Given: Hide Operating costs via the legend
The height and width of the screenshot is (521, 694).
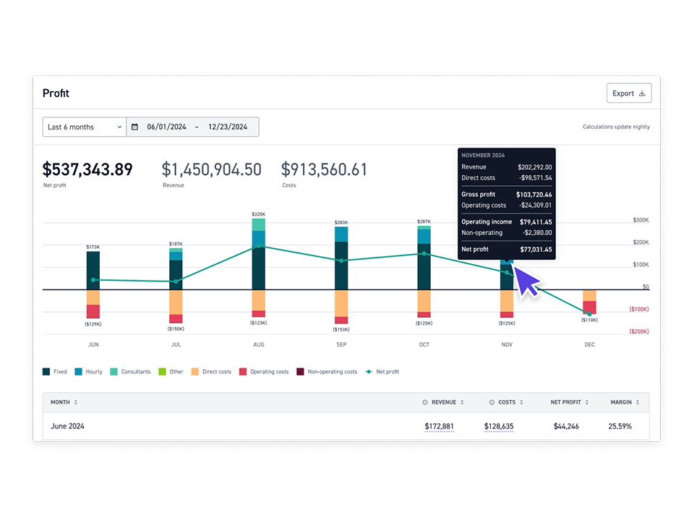Looking at the screenshot, I should pos(244,372).
